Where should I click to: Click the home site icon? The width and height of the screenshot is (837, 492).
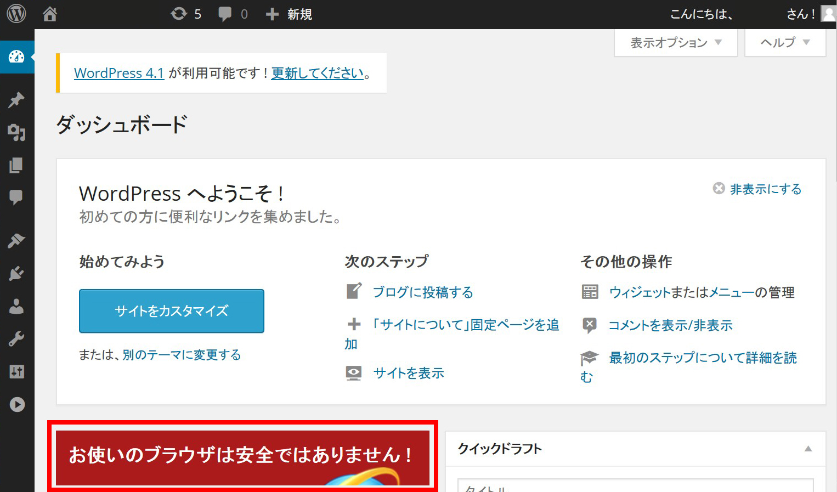[50, 14]
